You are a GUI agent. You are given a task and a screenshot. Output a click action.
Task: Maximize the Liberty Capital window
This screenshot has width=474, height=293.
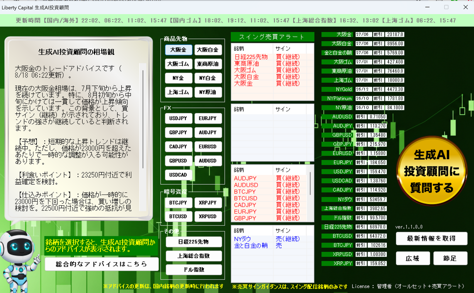click(446, 7)
